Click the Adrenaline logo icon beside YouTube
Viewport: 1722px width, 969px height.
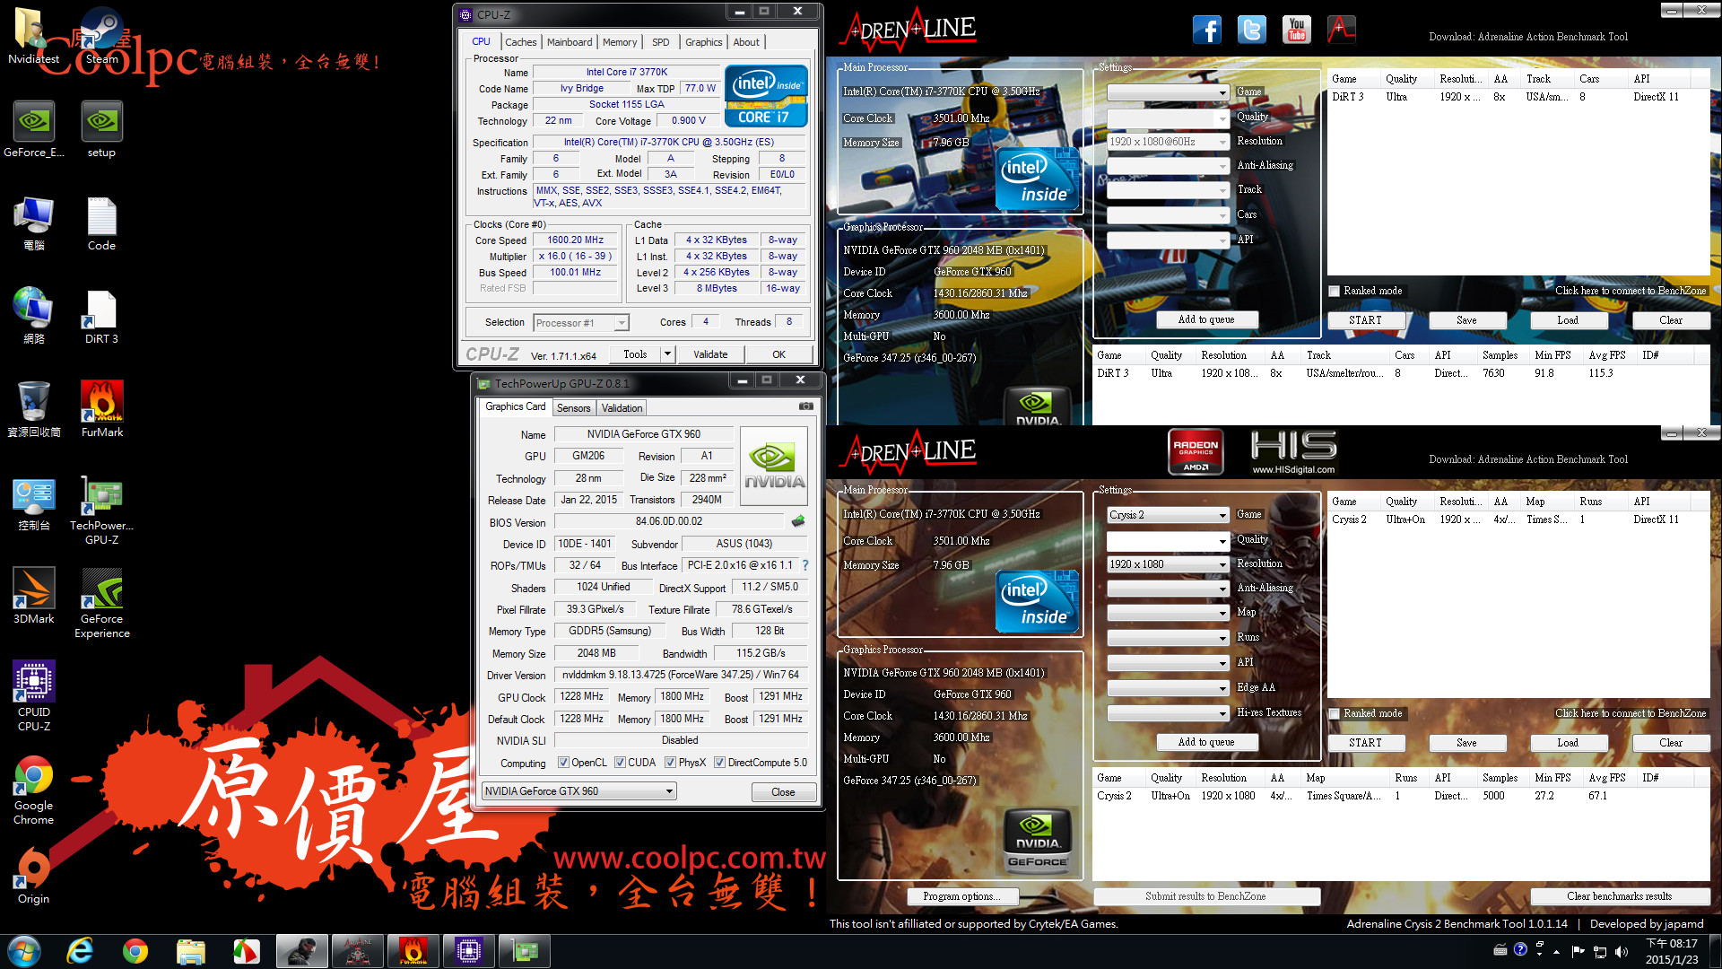click(1342, 30)
